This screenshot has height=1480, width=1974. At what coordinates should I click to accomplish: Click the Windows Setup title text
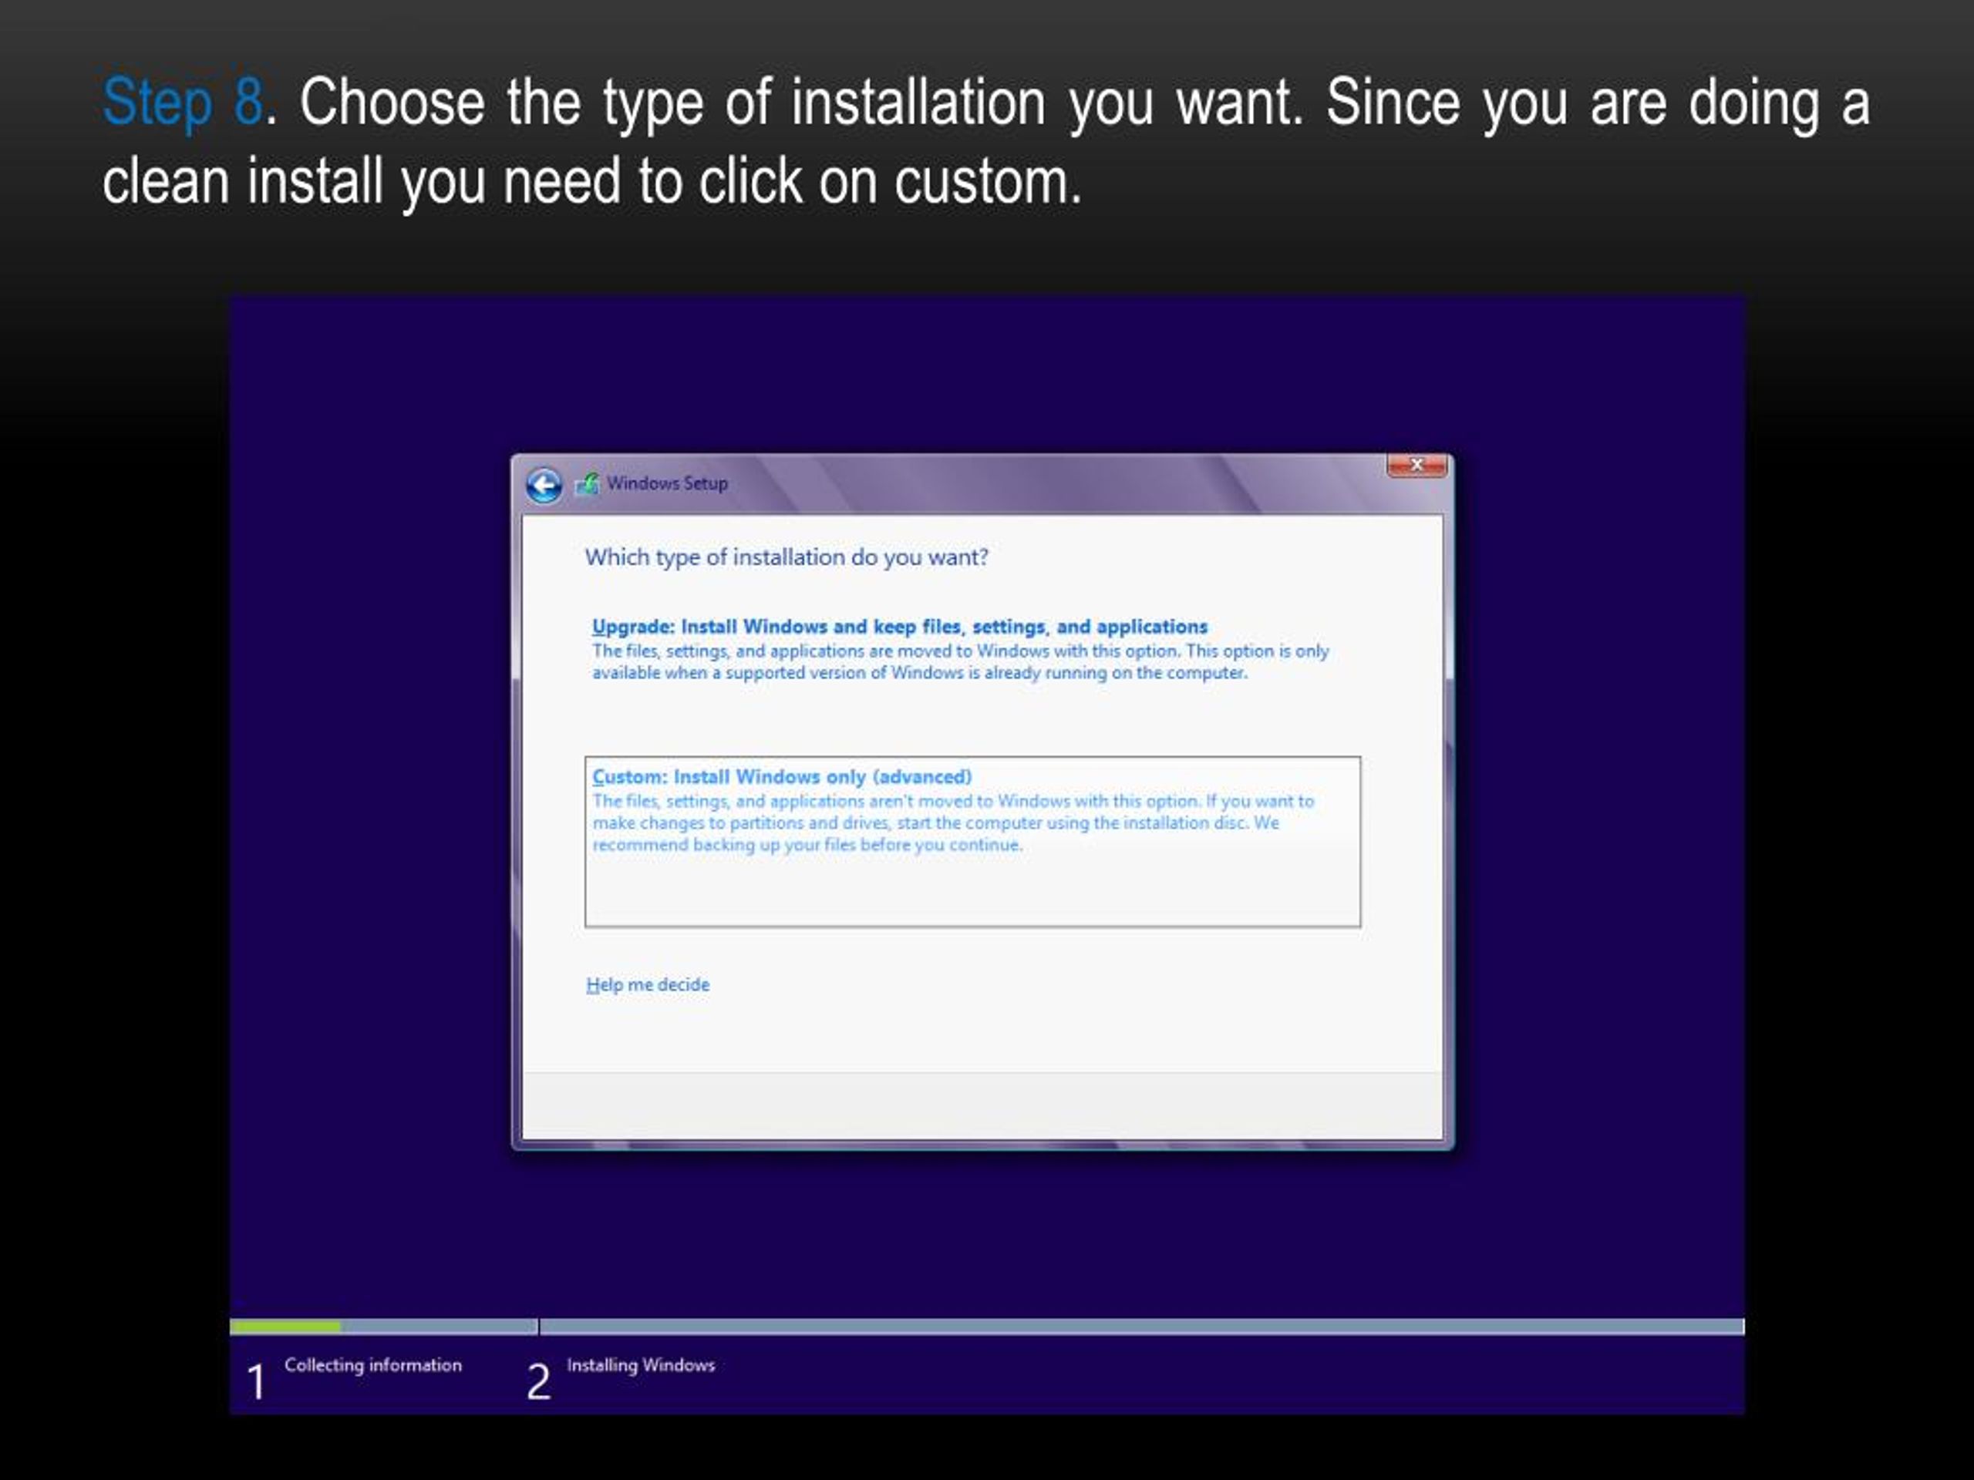click(x=668, y=483)
